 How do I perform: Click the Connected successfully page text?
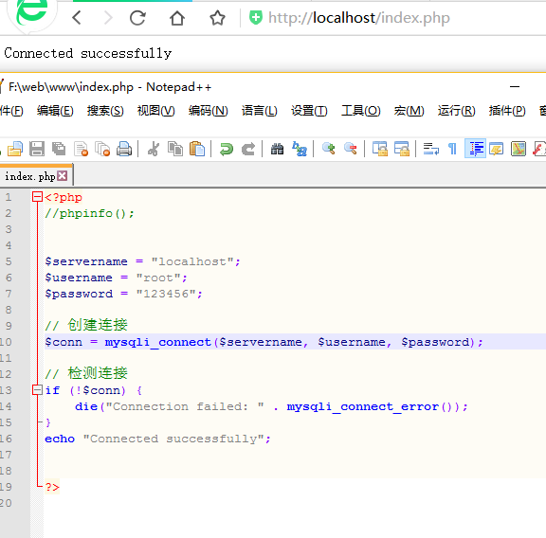click(x=88, y=53)
